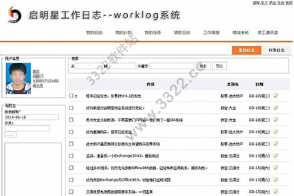Click the 远大物产集团有限公司 log entry text

click(123, 144)
